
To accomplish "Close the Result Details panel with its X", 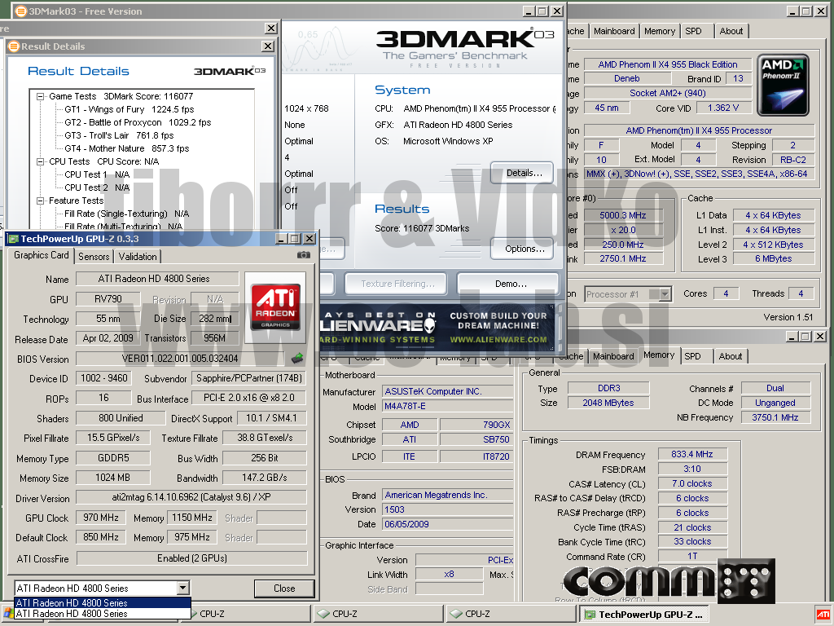I will 267,46.
